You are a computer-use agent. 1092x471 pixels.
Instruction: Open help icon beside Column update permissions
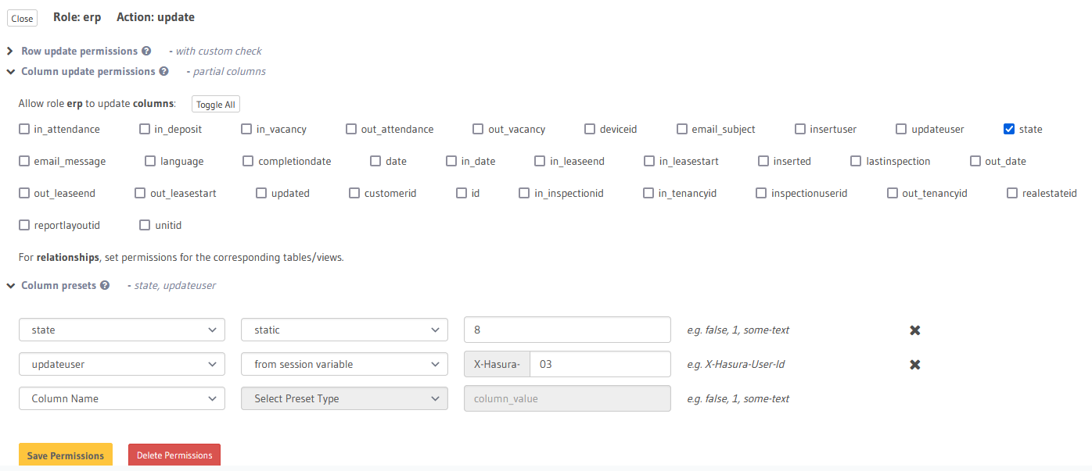coord(163,71)
